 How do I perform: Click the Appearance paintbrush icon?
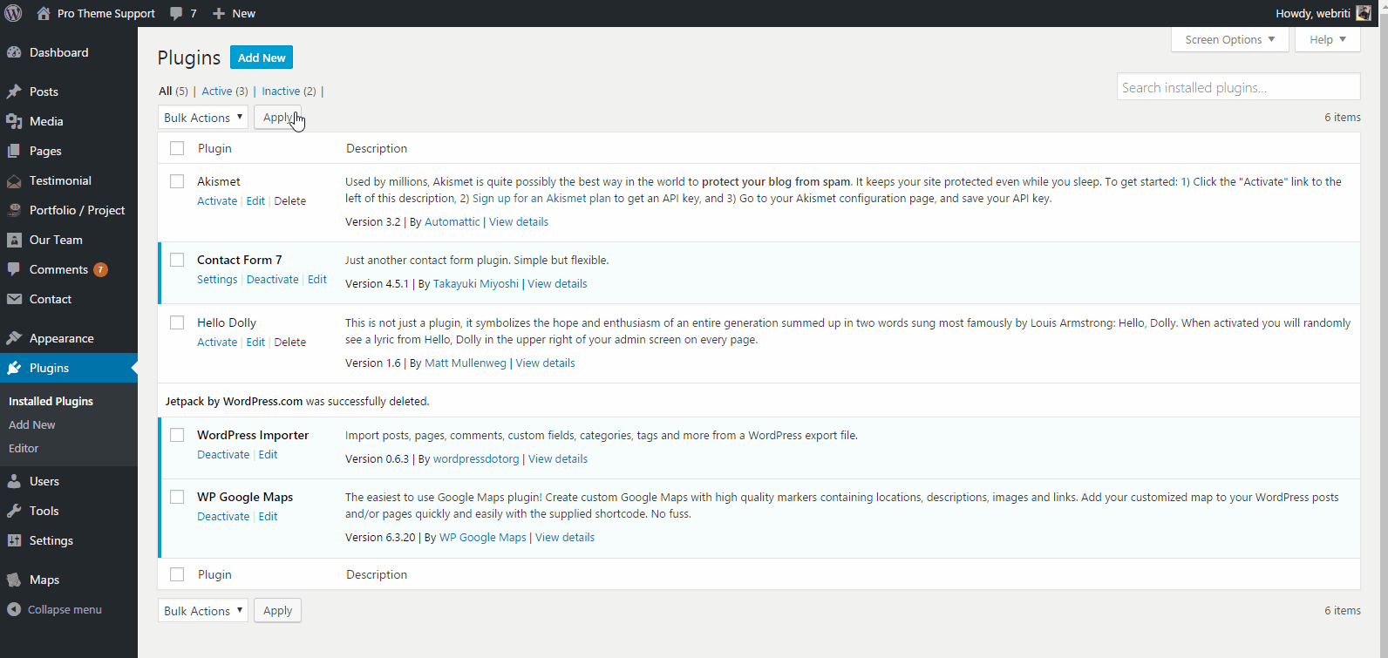pyautogui.click(x=14, y=338)
